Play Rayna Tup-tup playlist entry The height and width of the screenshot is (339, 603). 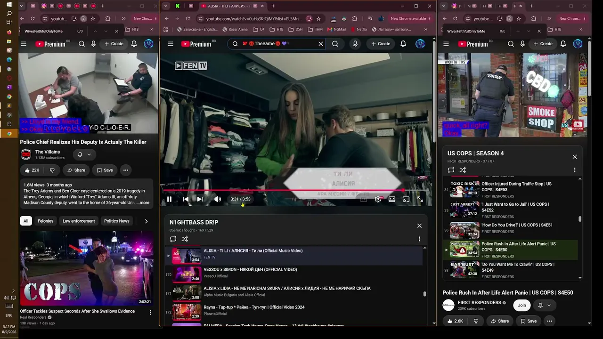click(x=294, y=312)
